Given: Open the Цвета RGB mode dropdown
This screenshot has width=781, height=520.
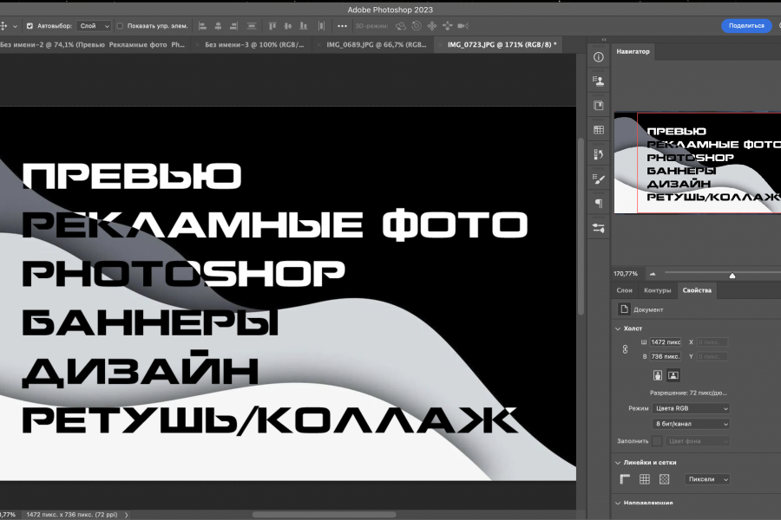Looking at the screenshot, I should tap(689, 408).
